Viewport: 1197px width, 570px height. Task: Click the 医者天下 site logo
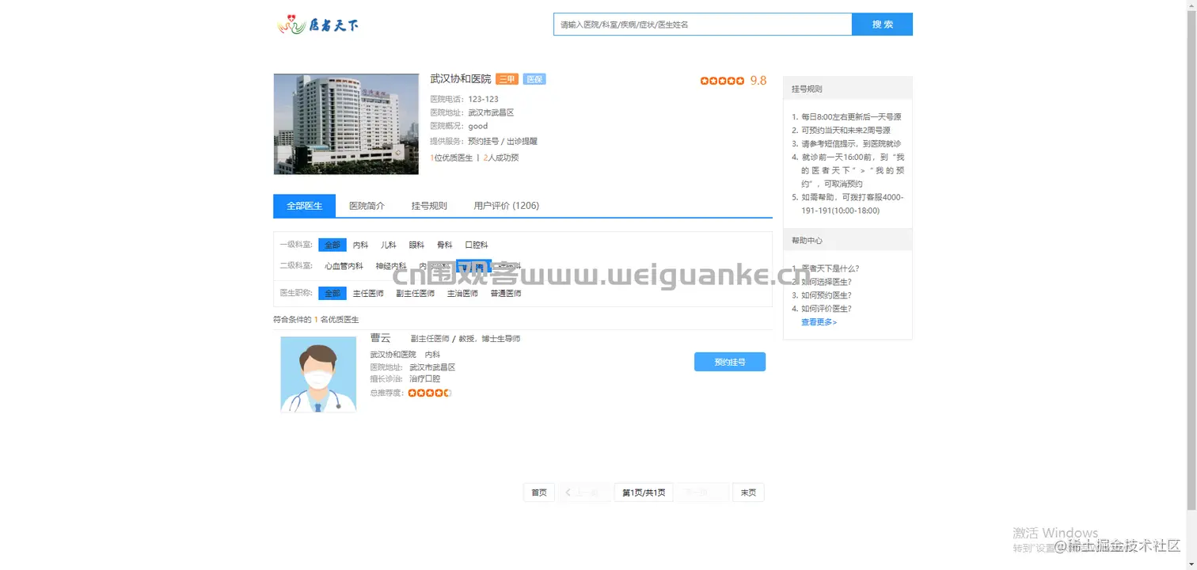pyautogui.click(x=318, y=25)
